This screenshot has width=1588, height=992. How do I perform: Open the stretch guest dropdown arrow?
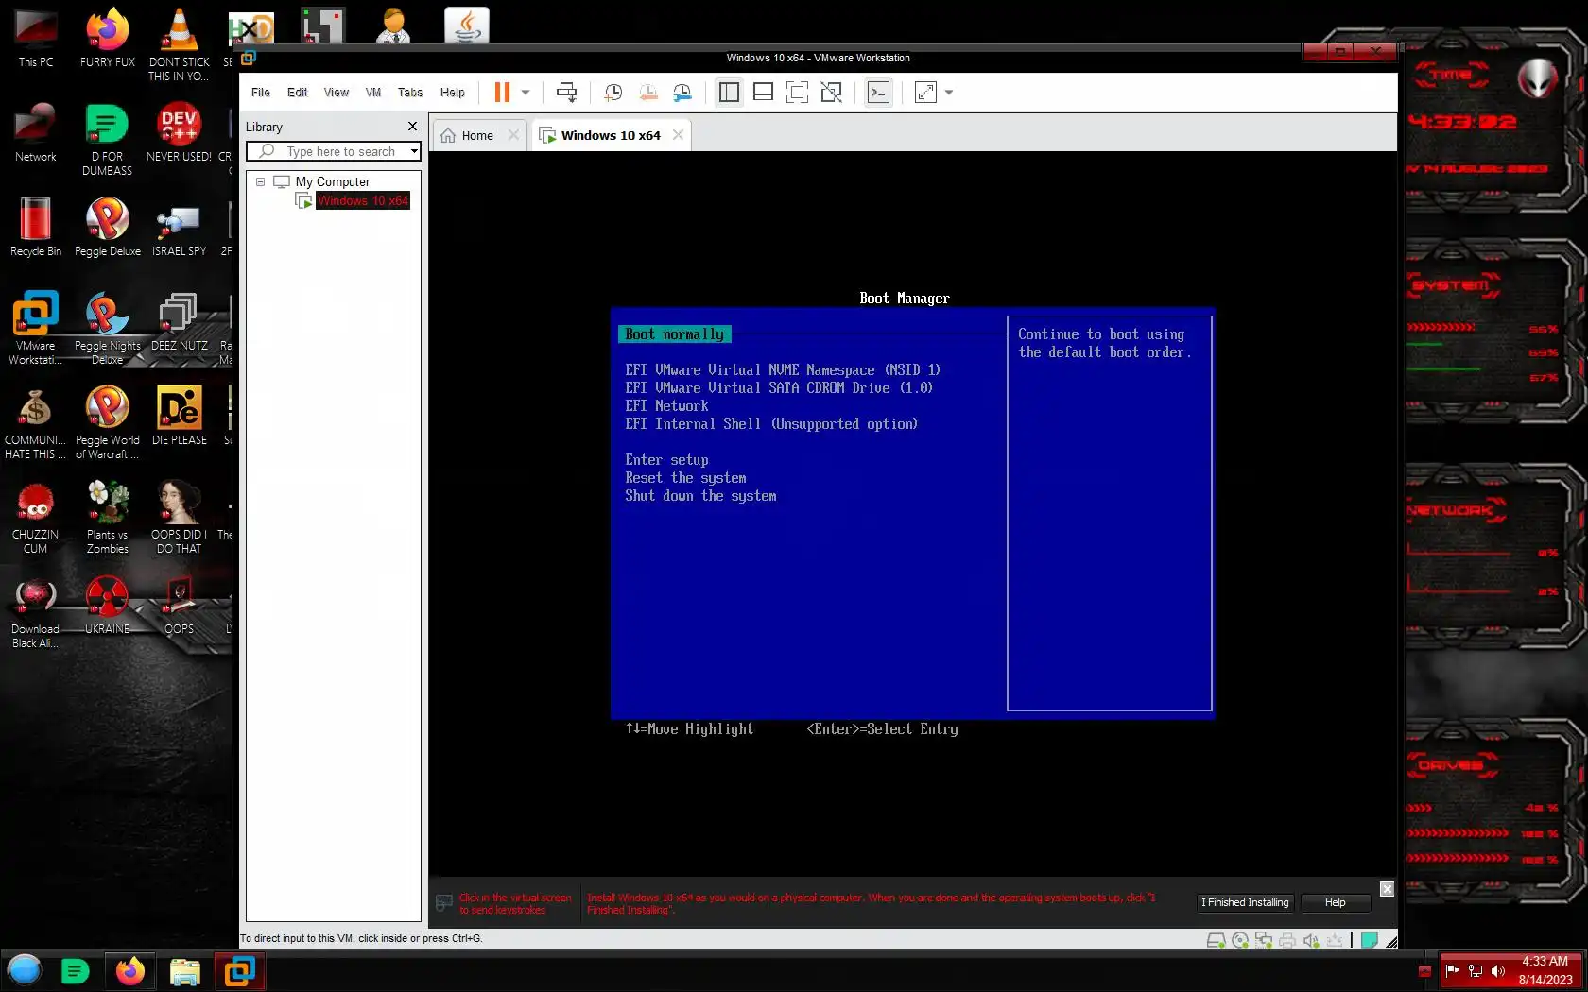949,93
